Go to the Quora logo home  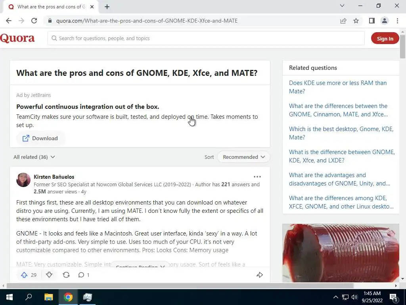coord(17,39)
